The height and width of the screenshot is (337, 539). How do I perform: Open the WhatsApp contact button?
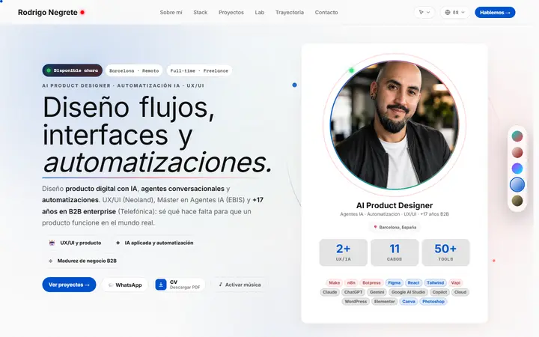click(x=125, y=285)
